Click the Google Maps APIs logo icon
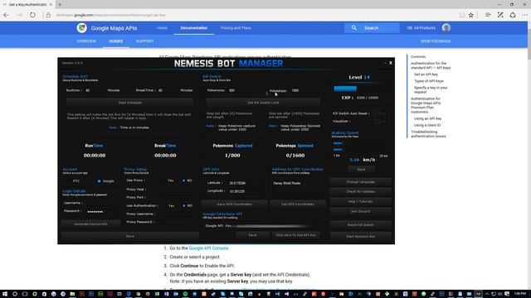The image size is (531, 298). pyautogui.click(x=81, y=28)
